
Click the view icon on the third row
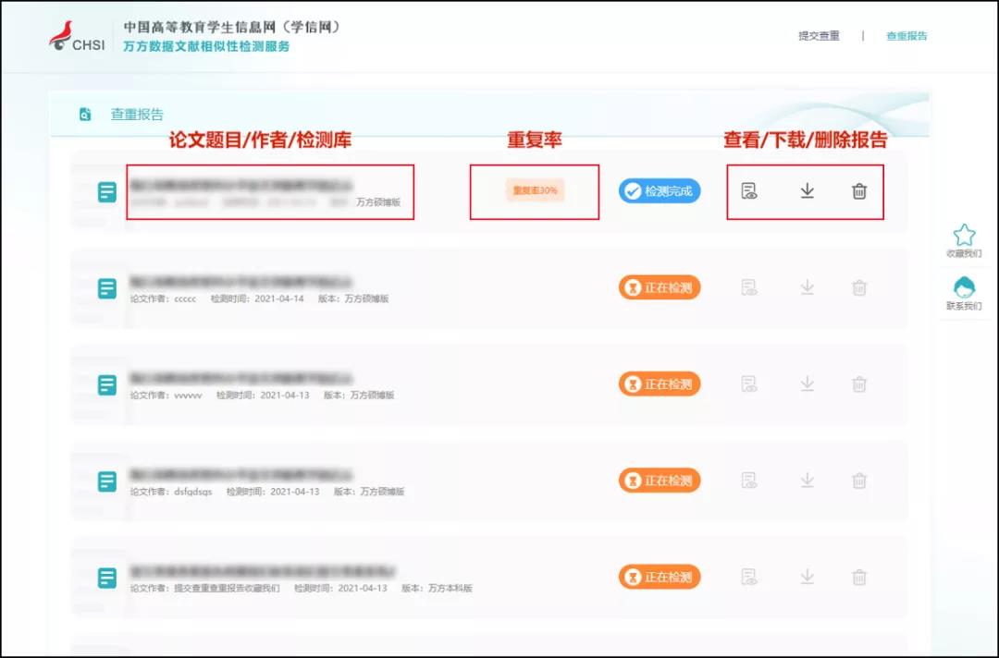[x=750, y=384]
